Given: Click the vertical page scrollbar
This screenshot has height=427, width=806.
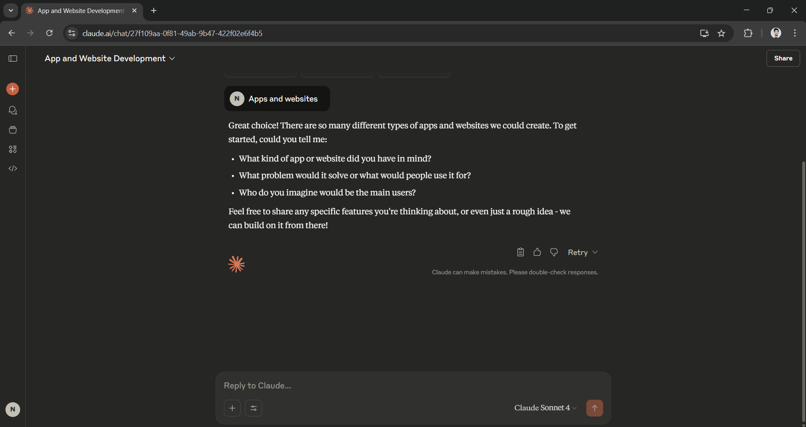Looking at the screenshot, I should click(x=803, y=292).
